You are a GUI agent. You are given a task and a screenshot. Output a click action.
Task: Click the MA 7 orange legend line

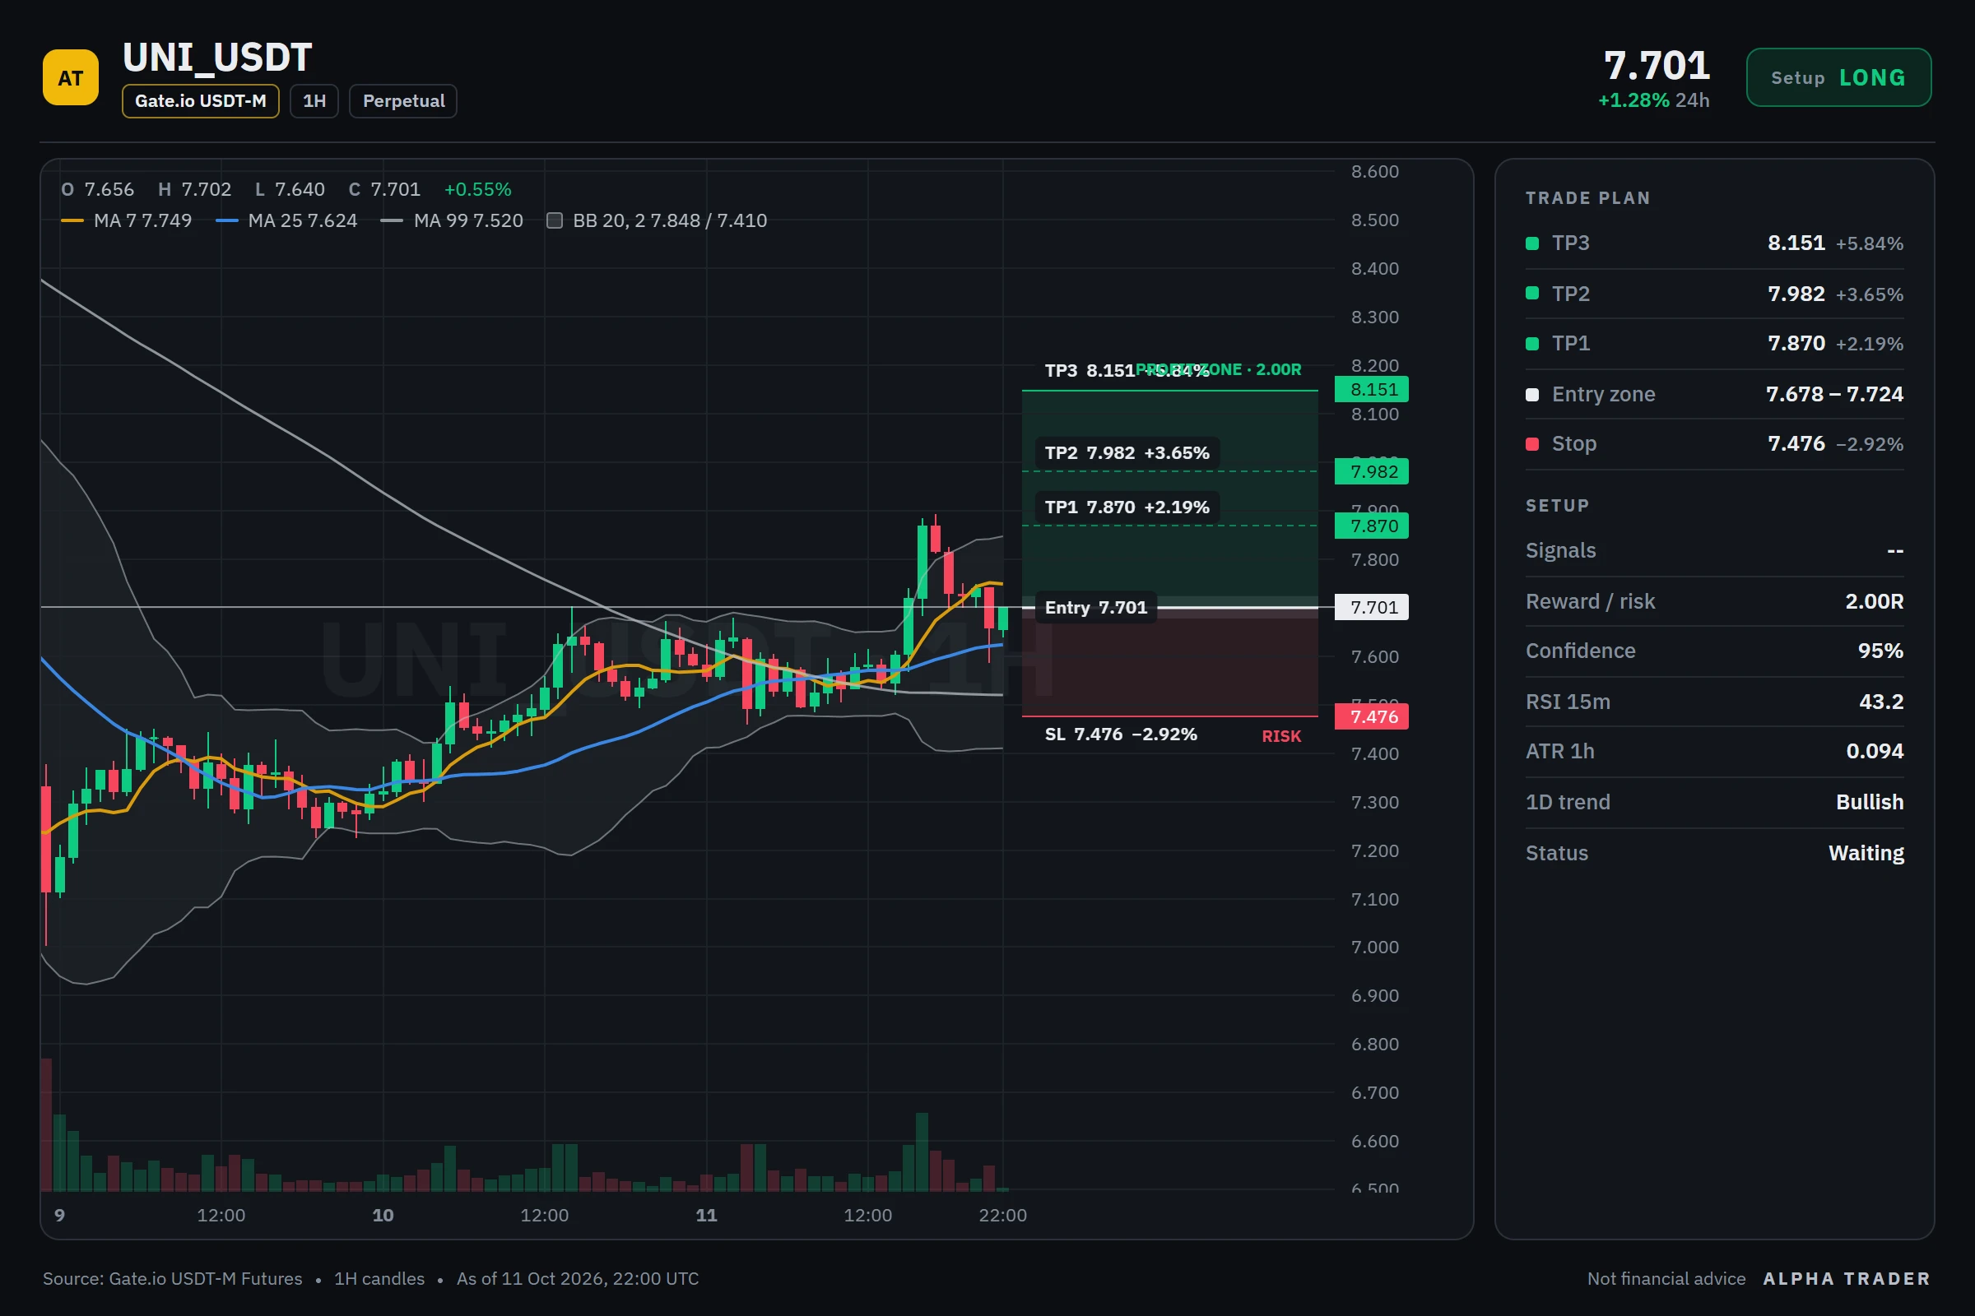tap(72, 220)
